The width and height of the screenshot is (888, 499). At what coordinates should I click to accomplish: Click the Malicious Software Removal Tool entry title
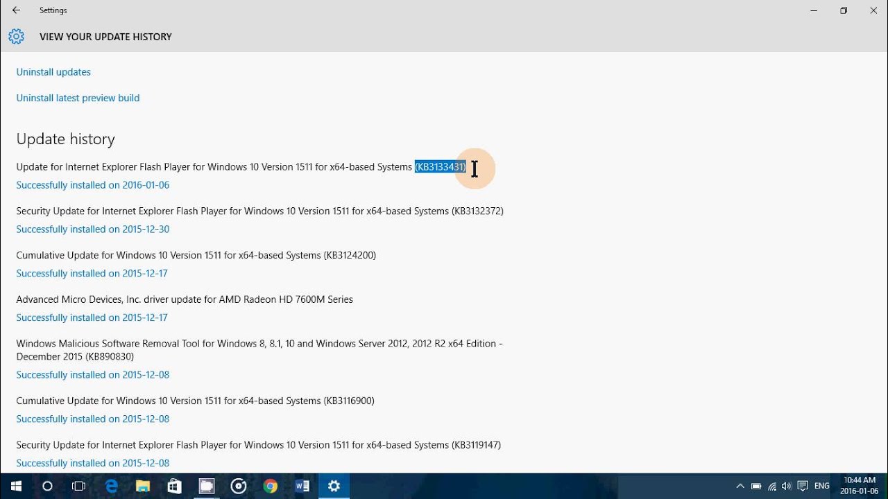point(259,350)
